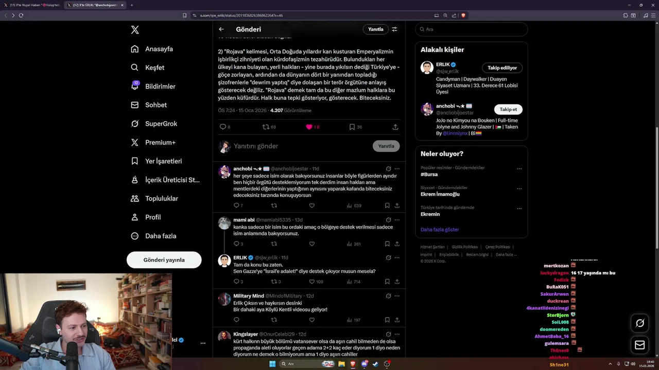Open the more menu on ERLIK's reply
This screenshot has width=659, height=370.
tap(397, 257)
